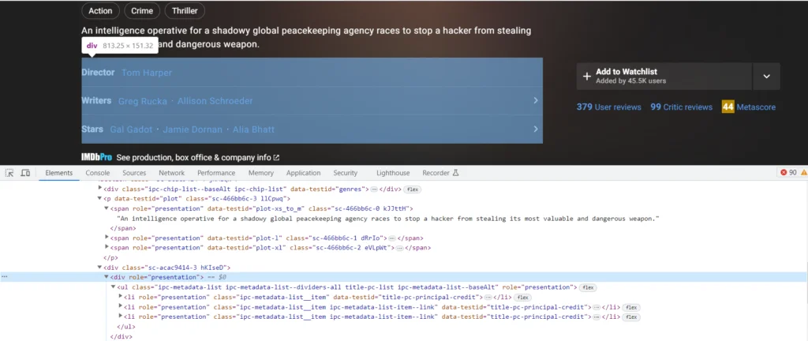Select the closing </ul> tag line

point(126,327)
